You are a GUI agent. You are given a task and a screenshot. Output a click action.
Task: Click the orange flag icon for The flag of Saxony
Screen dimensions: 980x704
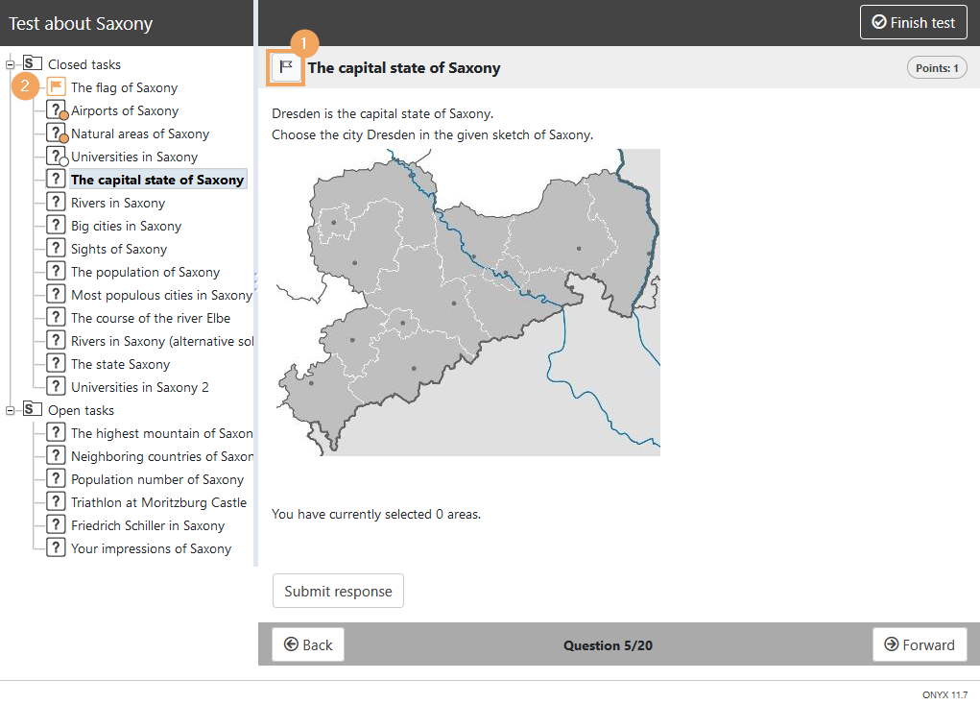[x=56, y=87]
